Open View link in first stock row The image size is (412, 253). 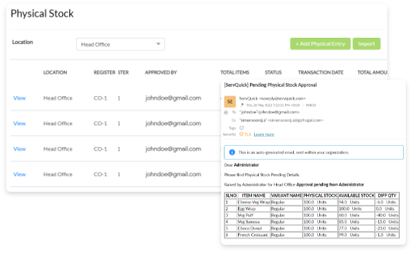(x=19, y=98)
